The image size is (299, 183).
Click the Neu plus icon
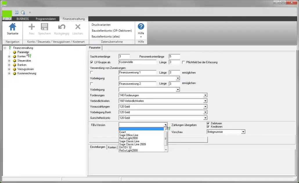pos(32,27)
